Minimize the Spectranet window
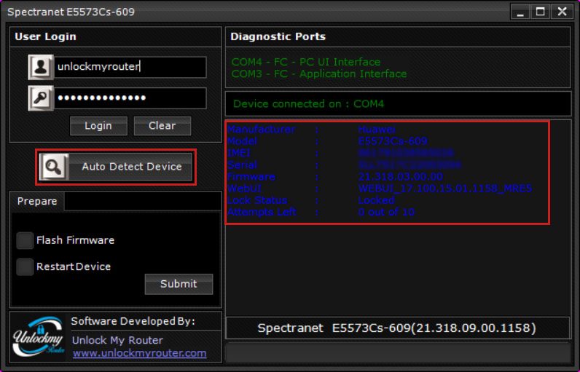 pyautogui.click(x=520, y=12)
